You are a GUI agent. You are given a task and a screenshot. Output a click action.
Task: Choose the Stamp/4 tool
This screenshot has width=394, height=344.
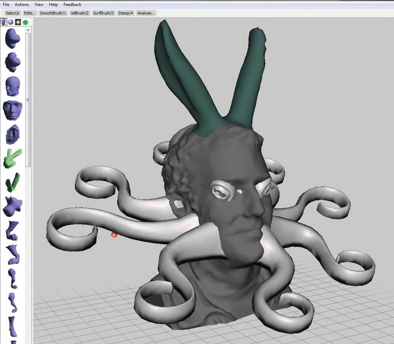125,13
